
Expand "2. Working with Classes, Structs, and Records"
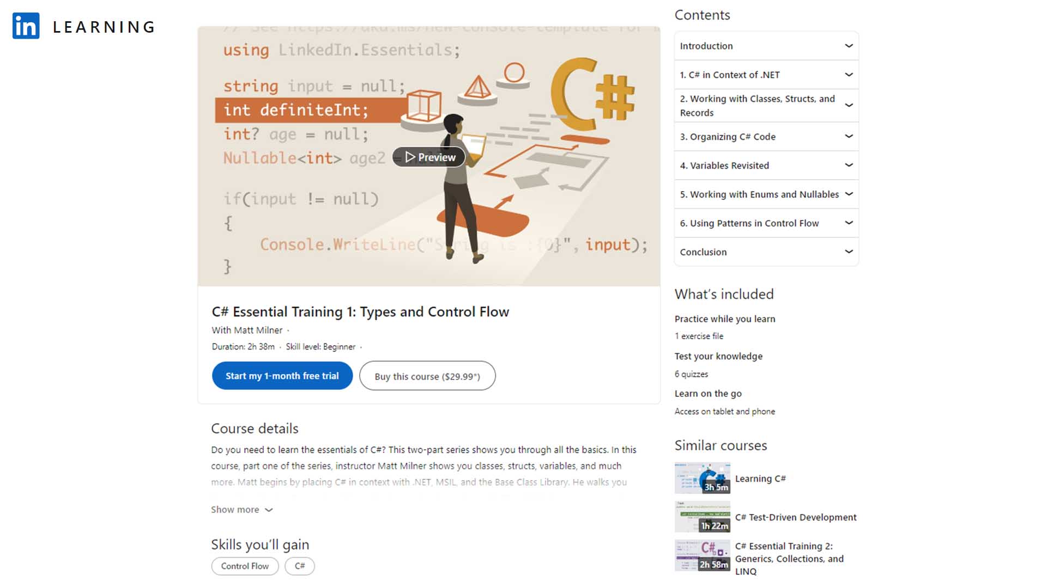click(765, 106)
